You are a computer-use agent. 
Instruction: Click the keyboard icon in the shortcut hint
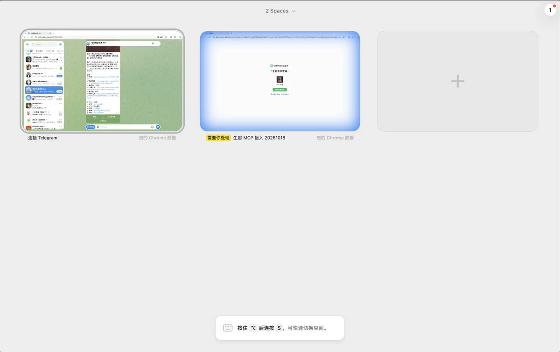pyautogui.click(x=228, y=328)
